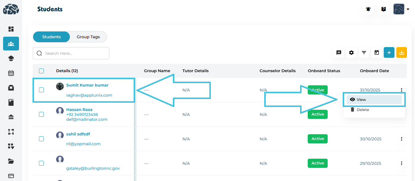Image resolution: width=415 pixels, height=181 pixels.
Task: Open the message icon in toolbar
Action: tap(339, 53)
